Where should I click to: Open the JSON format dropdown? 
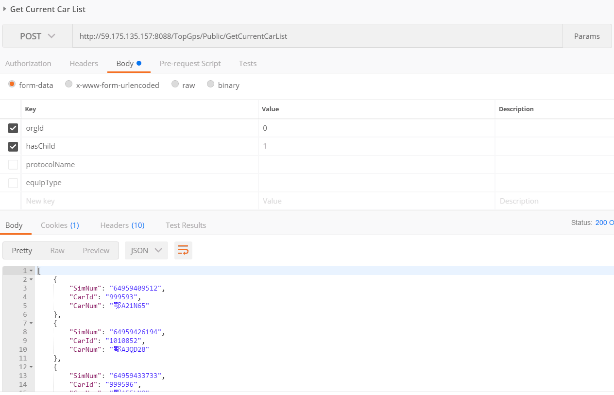point(146,250)
